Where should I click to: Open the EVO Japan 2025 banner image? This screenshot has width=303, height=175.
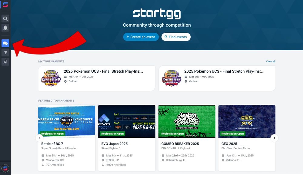pyautogui.click(x=127, y=121)
